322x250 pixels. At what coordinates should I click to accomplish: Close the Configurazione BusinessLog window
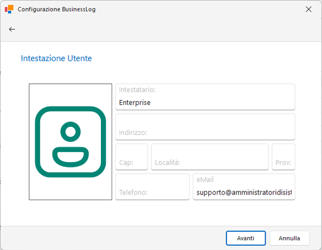309,9
